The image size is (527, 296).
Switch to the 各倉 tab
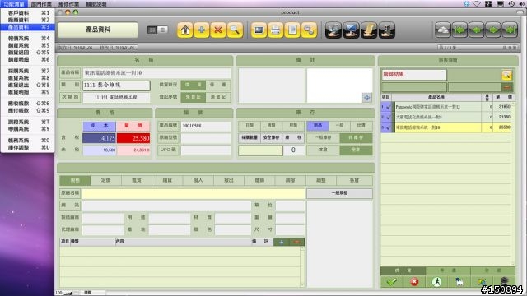coord(354,180)
